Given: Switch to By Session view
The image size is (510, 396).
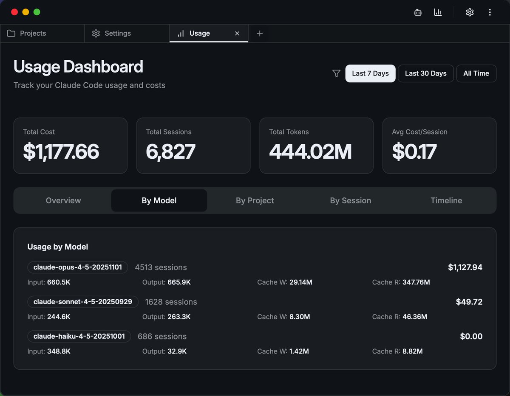Looking at the screenshot, I should [351, 200].
